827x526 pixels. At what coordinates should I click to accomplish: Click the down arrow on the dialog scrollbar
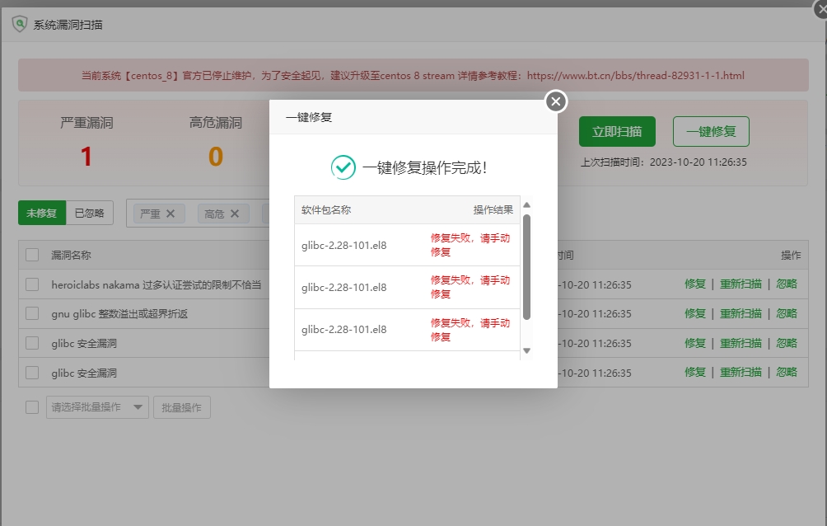(527, 350)
